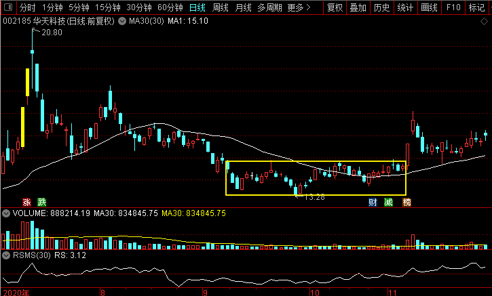Click the 减 holdings reduction marker

[x=388, y=202]
